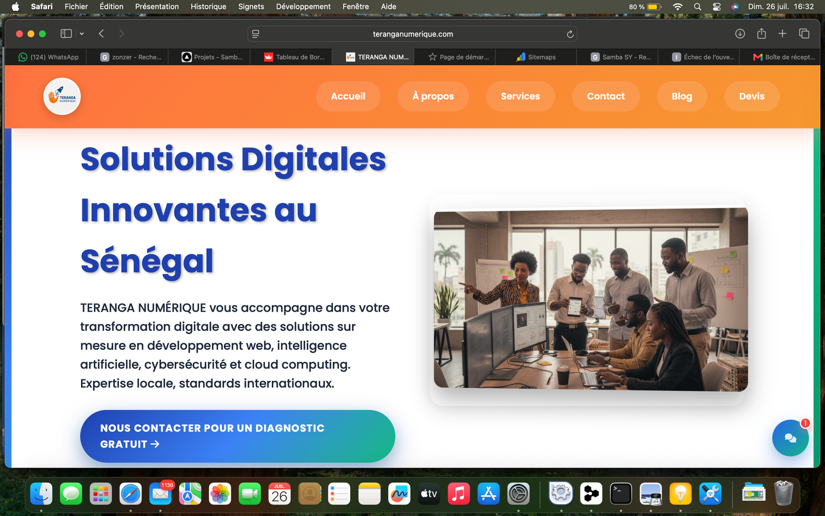
Task: Switch to the Sitemaps tab
Action: [536, 57]
